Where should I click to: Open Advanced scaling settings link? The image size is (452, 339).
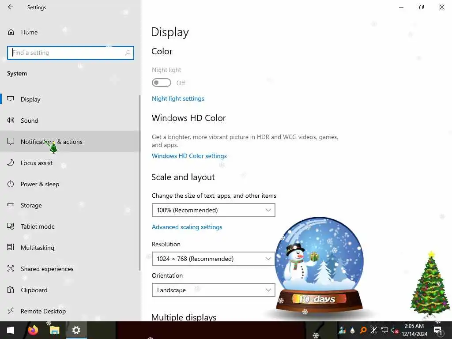(x=187, y=227)
